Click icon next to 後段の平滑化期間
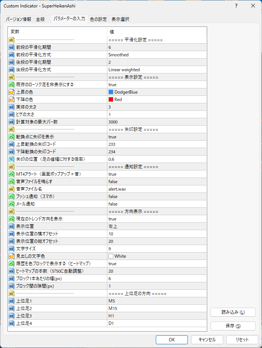Image resolution: width=262 pixels, height=348 pixels. click(x=11, y=62)
